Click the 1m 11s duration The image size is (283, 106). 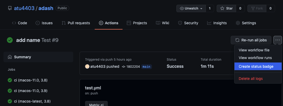point(207,66)
